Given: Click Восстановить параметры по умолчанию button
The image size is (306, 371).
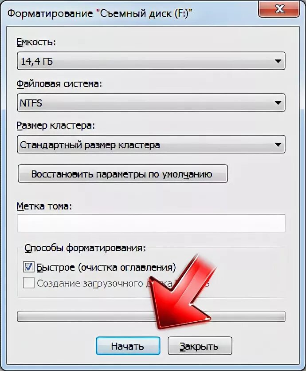Looking at the screenshot, I should click(x=123, y=174).
